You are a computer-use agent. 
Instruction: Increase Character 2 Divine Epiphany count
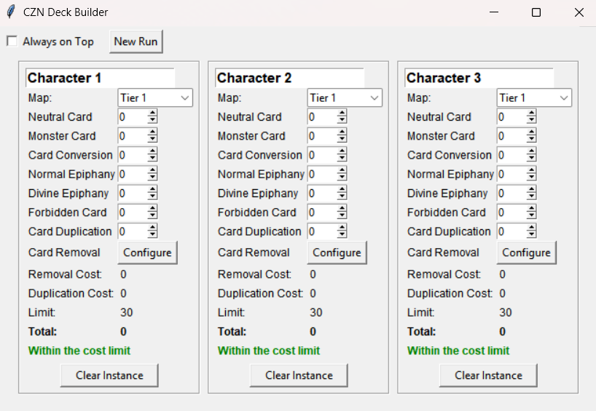coord(342,189)
